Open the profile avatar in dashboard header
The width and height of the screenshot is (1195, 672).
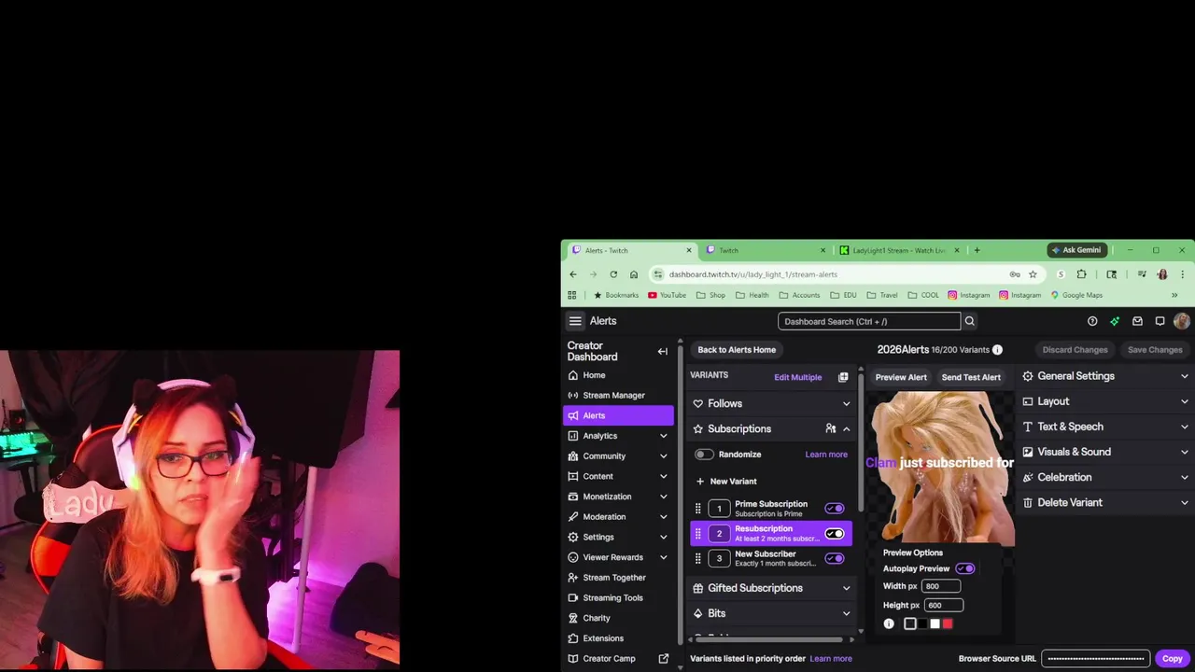pyautogui.click(x=1182, y=321)
